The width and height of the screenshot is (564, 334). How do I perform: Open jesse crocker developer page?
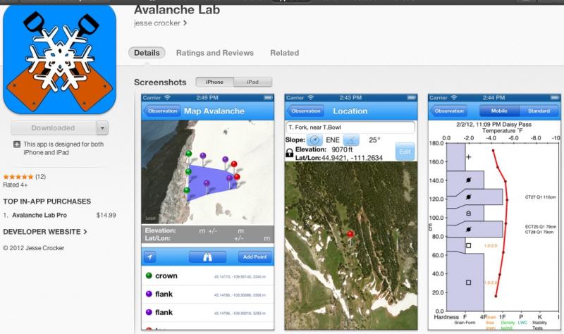click(x=161, y=23)
